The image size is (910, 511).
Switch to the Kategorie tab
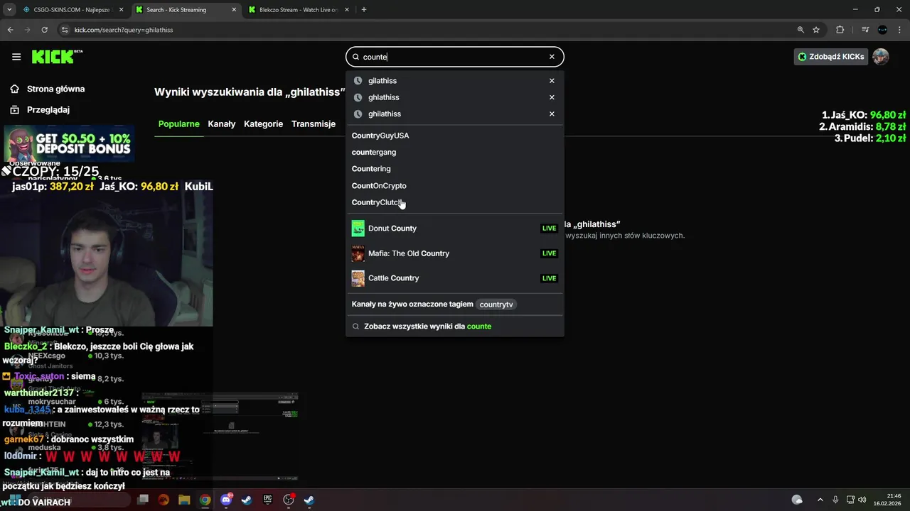(263, 123)
